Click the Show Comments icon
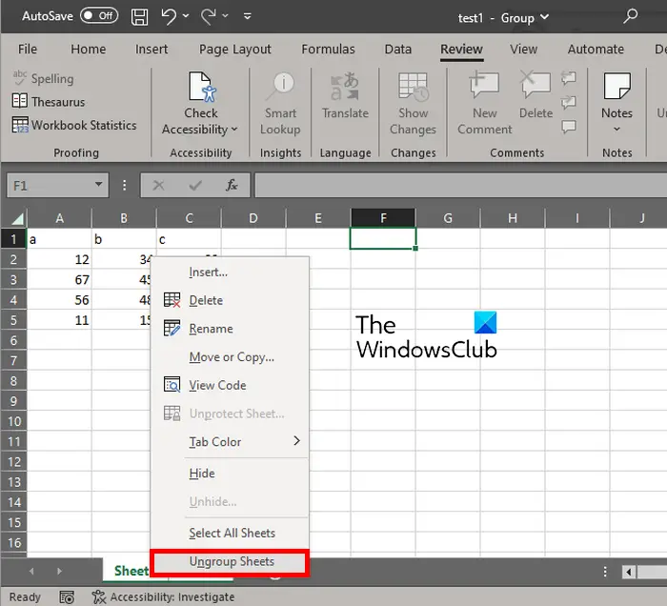Viewport: 667px width, 606px height. pyautogui.click(x=569, y=127)
